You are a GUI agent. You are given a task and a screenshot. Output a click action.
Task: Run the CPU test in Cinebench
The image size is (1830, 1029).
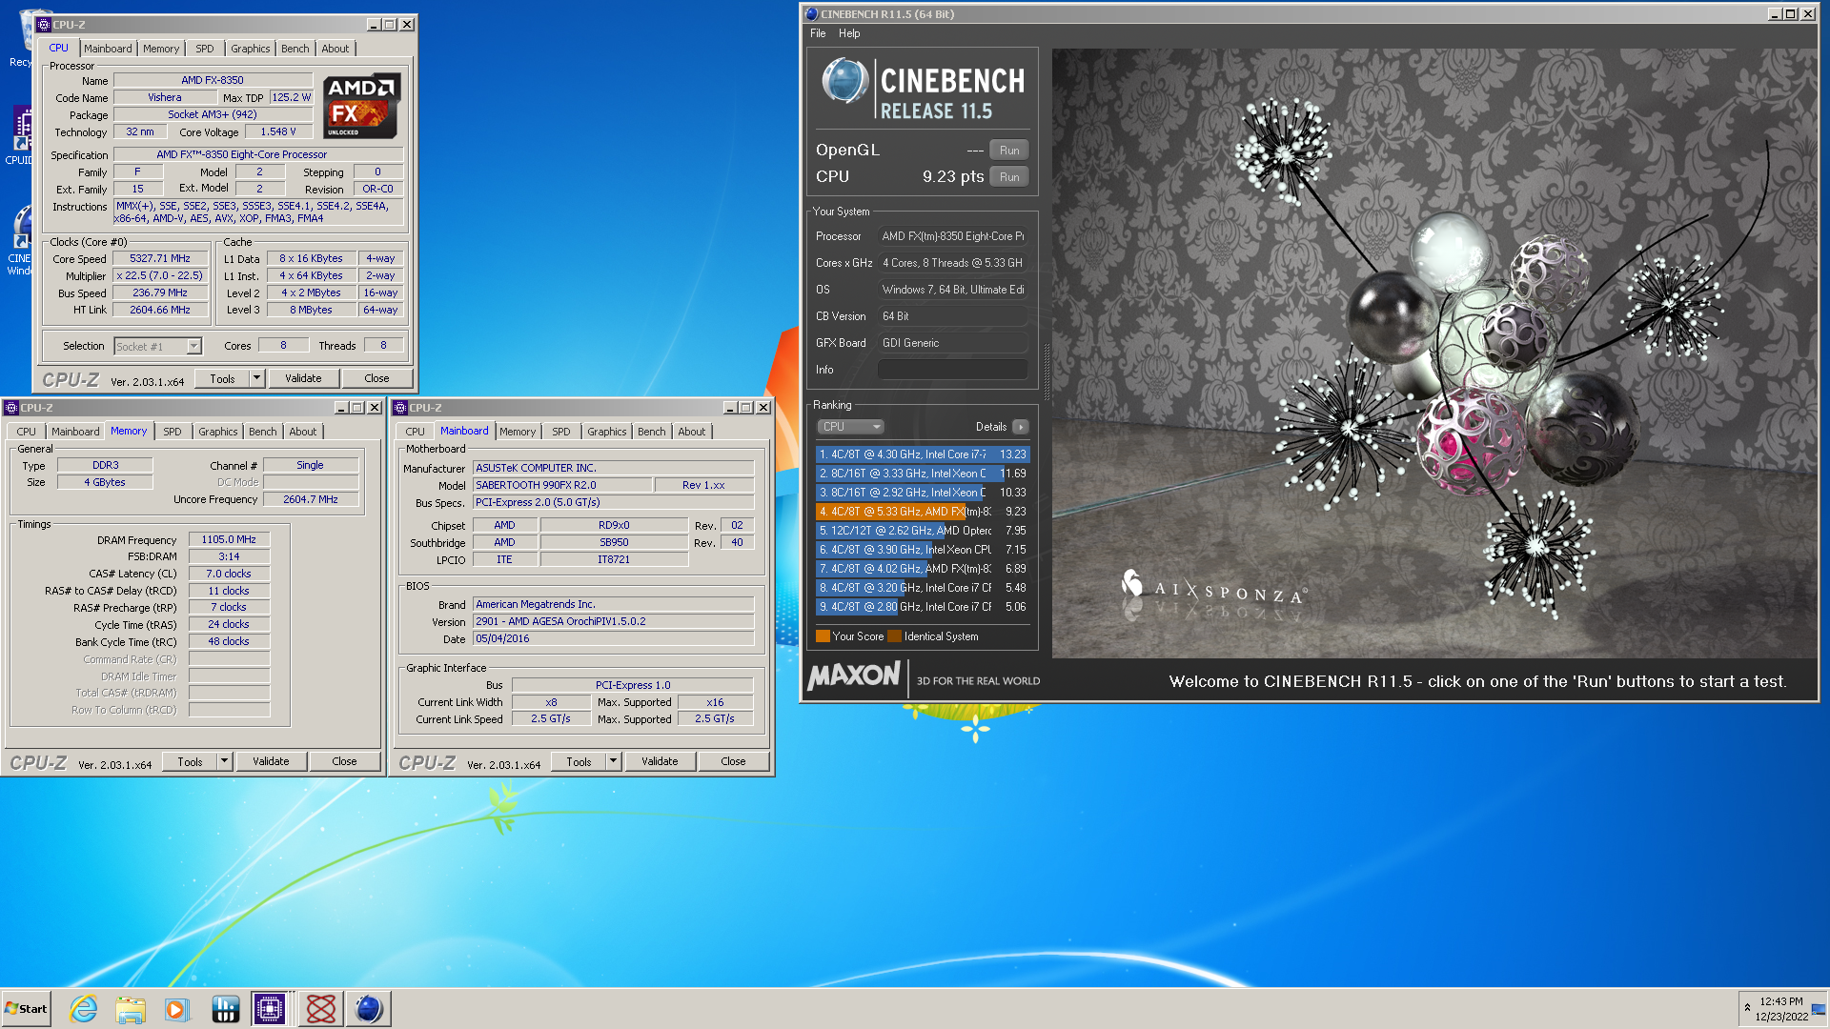point(1009,177)
